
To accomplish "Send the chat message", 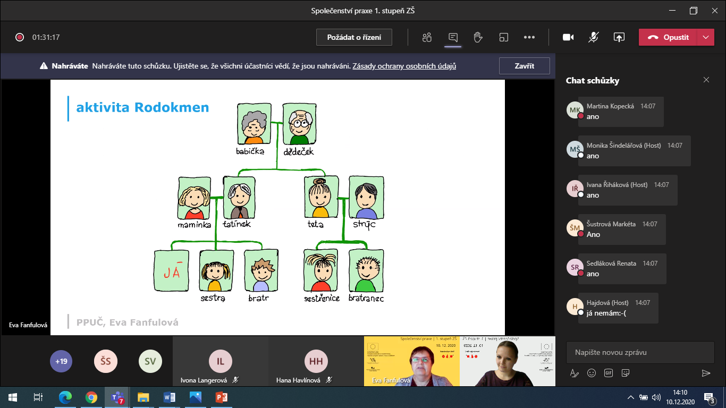I will click(x=706, y=373).
